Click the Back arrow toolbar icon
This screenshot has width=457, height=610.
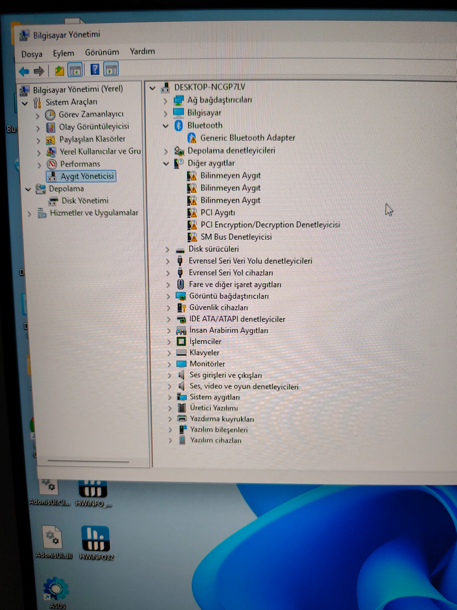24,71
